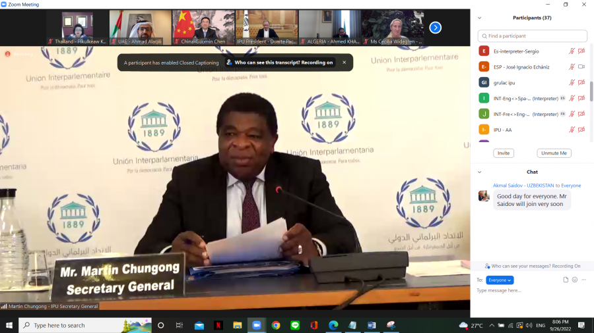Open Microsoft Word from the taskbar

tap(371, 325)
